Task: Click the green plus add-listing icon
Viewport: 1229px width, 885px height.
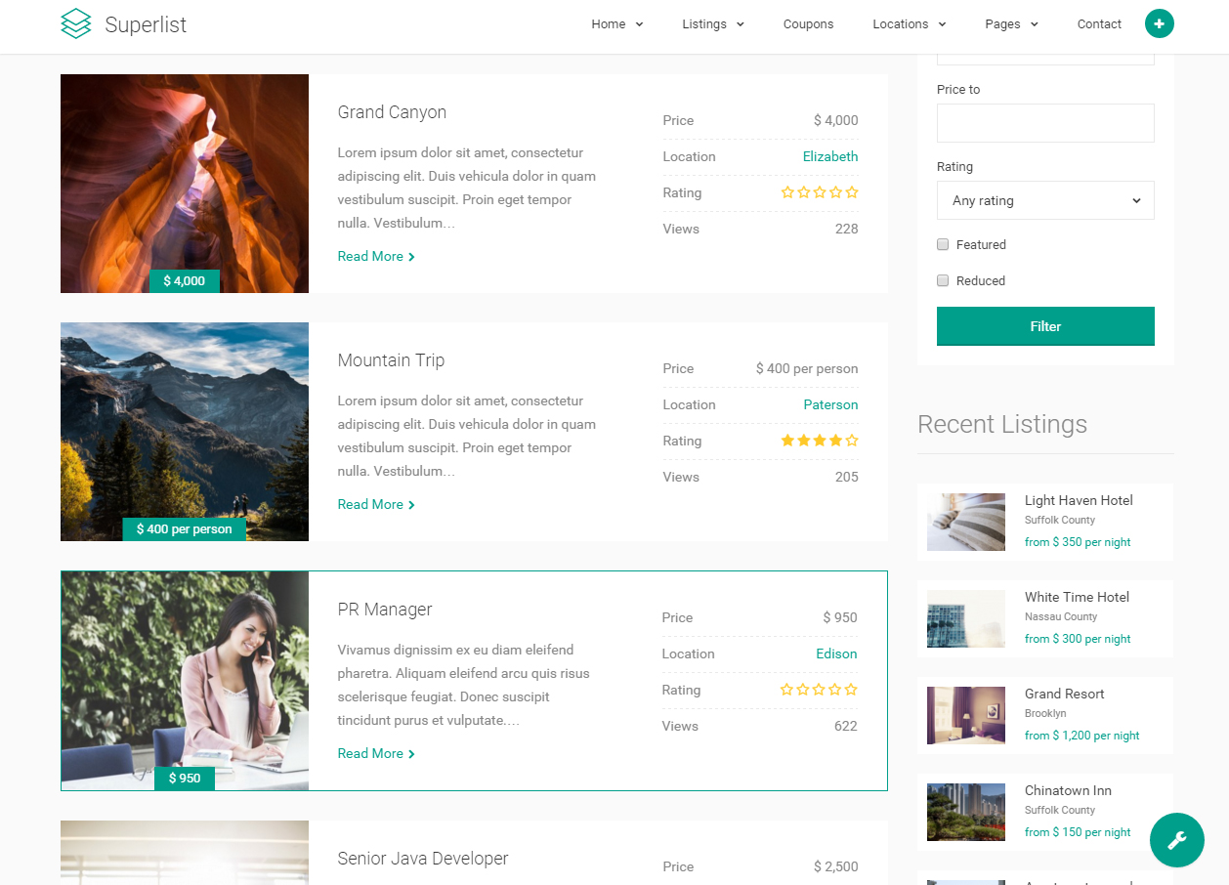Action: coord(1159,24)
